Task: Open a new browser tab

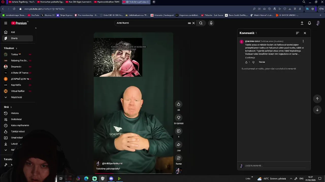Action: 154,2
